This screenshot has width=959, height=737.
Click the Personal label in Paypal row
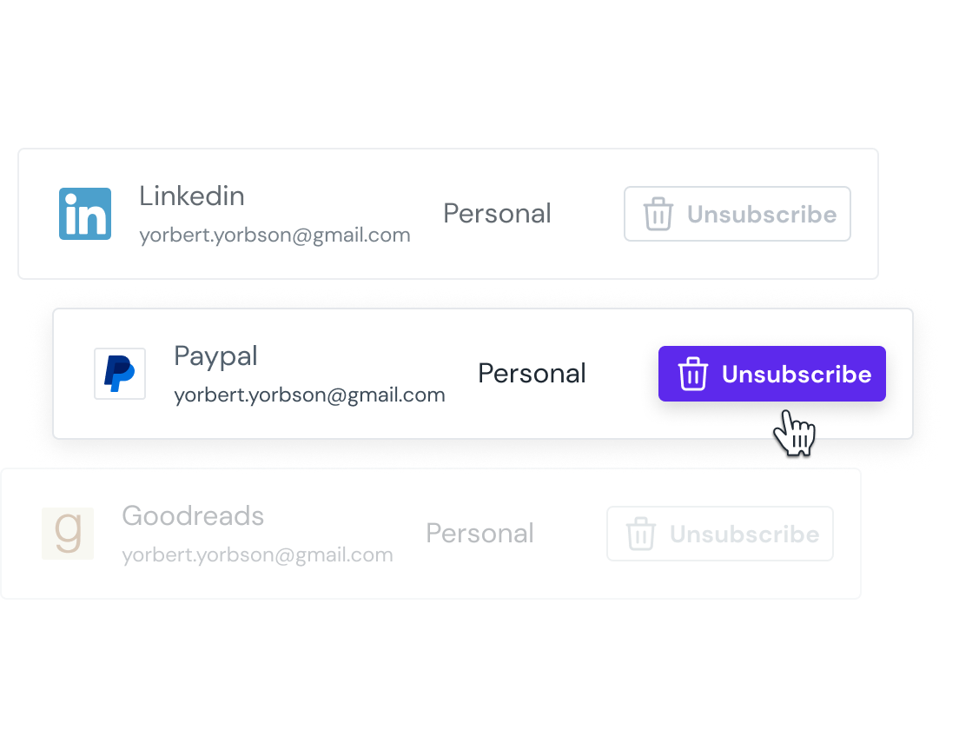point(532,374)
